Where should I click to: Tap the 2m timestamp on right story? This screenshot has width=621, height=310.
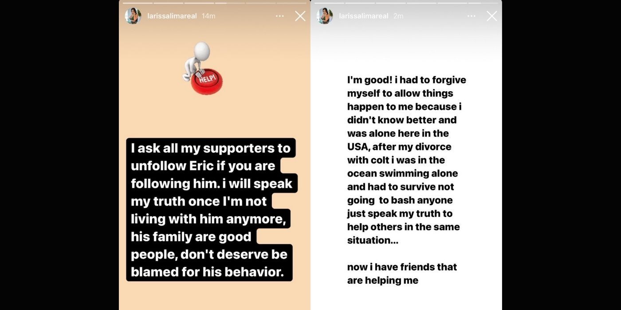398,16
